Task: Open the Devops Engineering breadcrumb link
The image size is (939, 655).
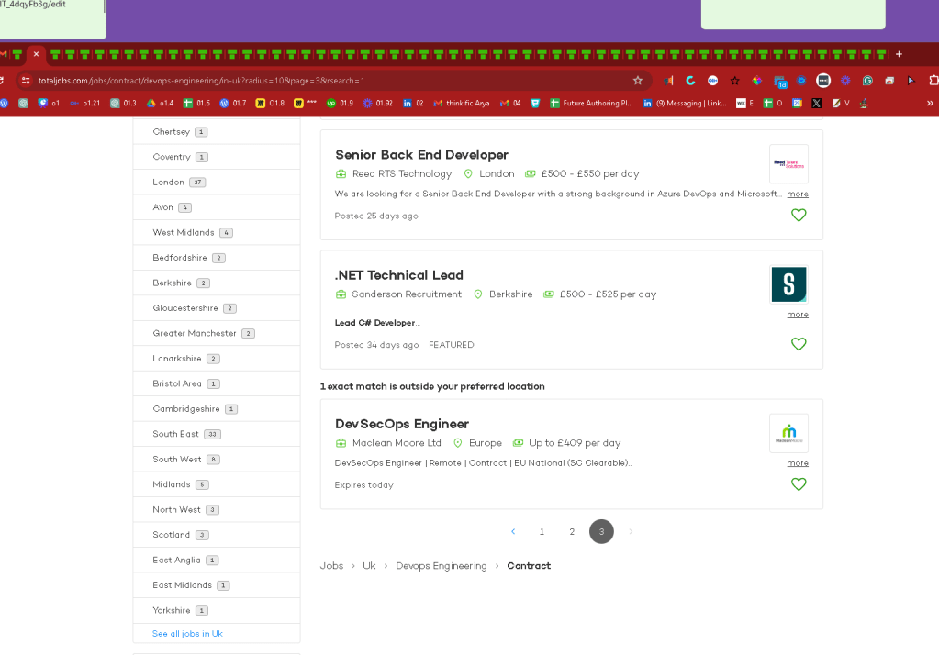Action: (442, 566)
